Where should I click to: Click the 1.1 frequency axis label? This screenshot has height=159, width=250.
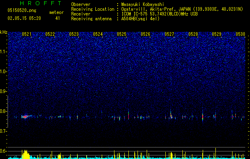(x=4, y=52)
